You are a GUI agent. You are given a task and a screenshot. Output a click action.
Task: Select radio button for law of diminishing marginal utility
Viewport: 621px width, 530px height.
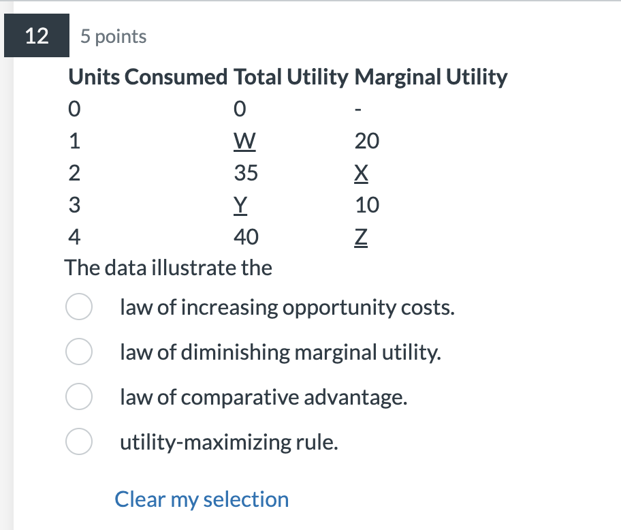point(78,352)
